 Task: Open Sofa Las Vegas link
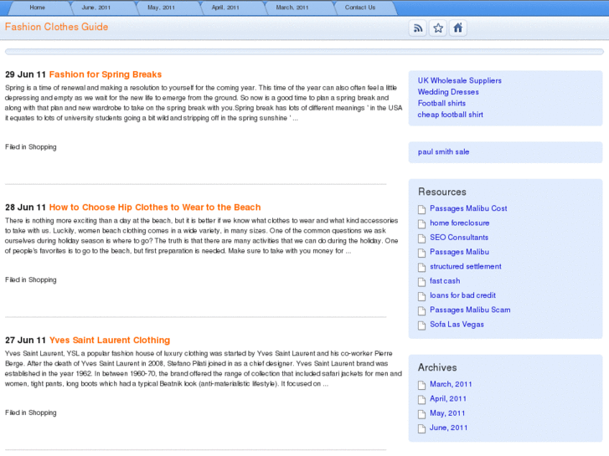(x=457, y=325)
